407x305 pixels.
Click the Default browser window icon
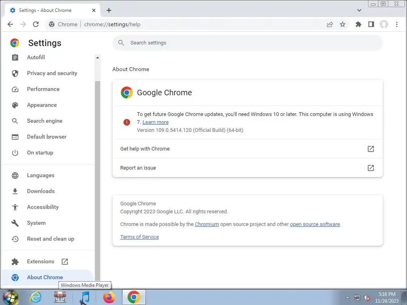pos(15,137)
